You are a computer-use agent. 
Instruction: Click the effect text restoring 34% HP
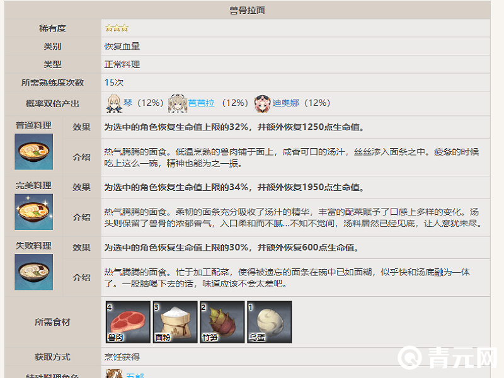point(234,187)
